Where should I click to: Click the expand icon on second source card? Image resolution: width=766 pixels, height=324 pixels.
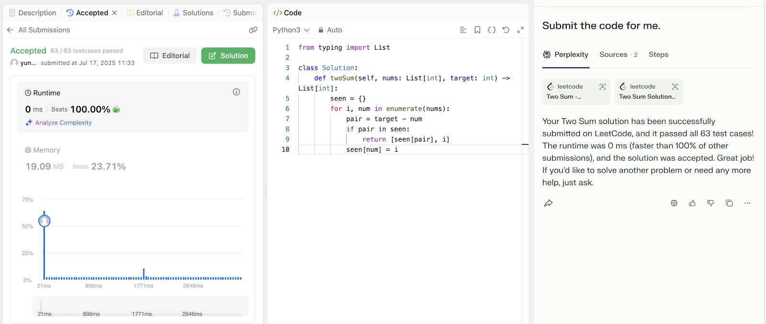(x=675, y=87)
